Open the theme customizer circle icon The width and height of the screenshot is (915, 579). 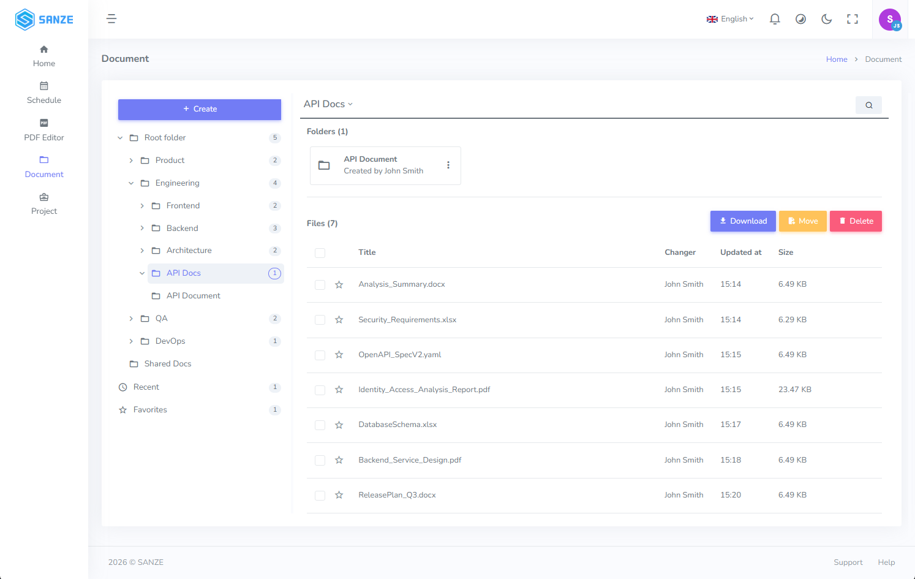pyautogui.click(x=800, y=19)
